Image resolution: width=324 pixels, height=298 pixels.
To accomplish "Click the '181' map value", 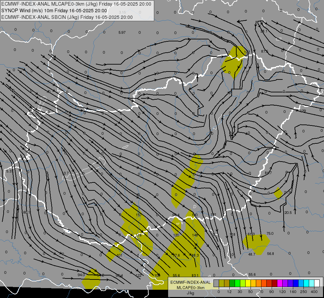I will point(213,215).
